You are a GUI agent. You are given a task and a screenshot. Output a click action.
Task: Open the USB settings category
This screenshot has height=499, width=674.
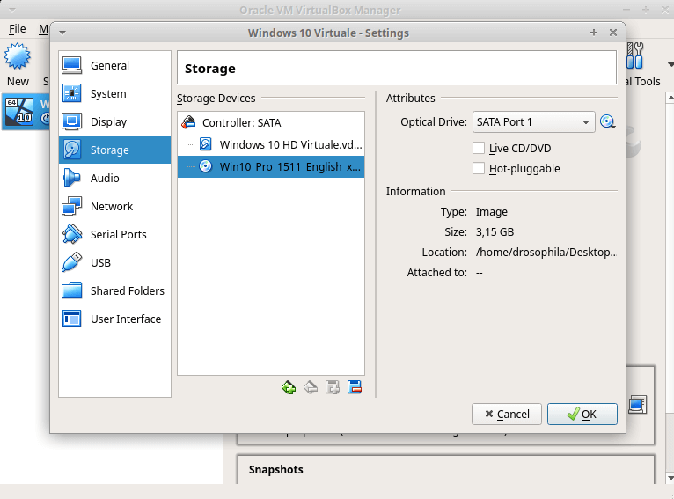(114, 262)
